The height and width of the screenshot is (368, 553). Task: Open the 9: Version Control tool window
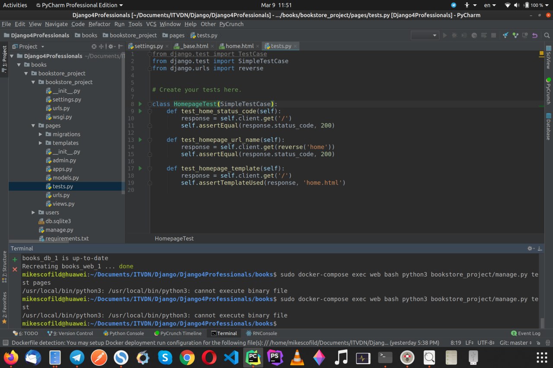tap(70, 333)
